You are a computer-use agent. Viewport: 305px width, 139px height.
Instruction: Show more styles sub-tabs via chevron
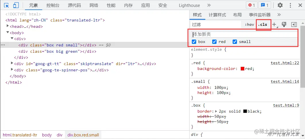pos(279,15)
